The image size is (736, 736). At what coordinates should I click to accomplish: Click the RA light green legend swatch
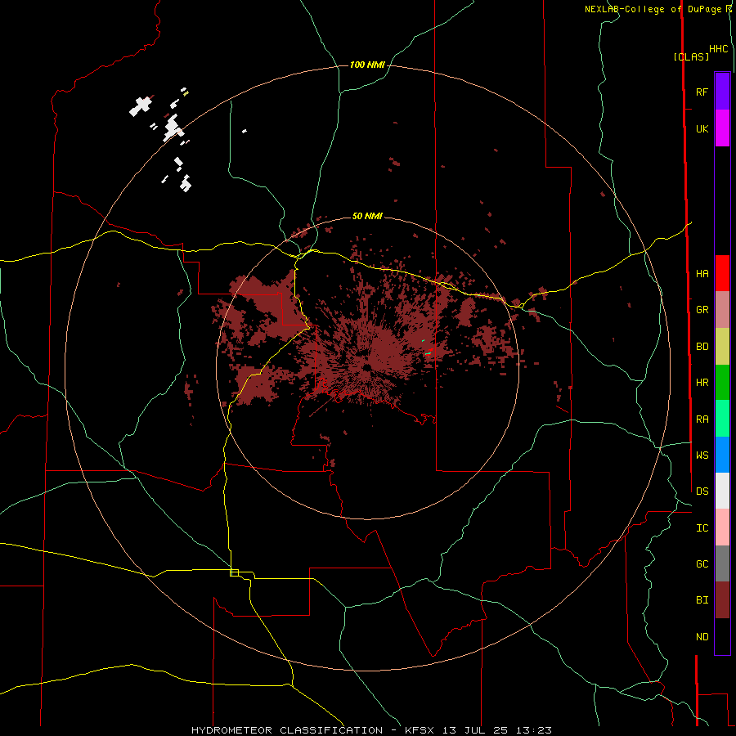[x=722, y=419]
